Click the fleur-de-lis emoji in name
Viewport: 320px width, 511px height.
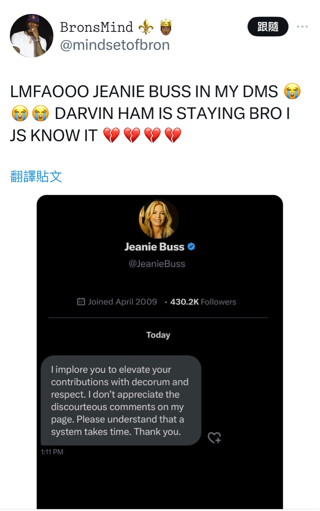[145, 27]
